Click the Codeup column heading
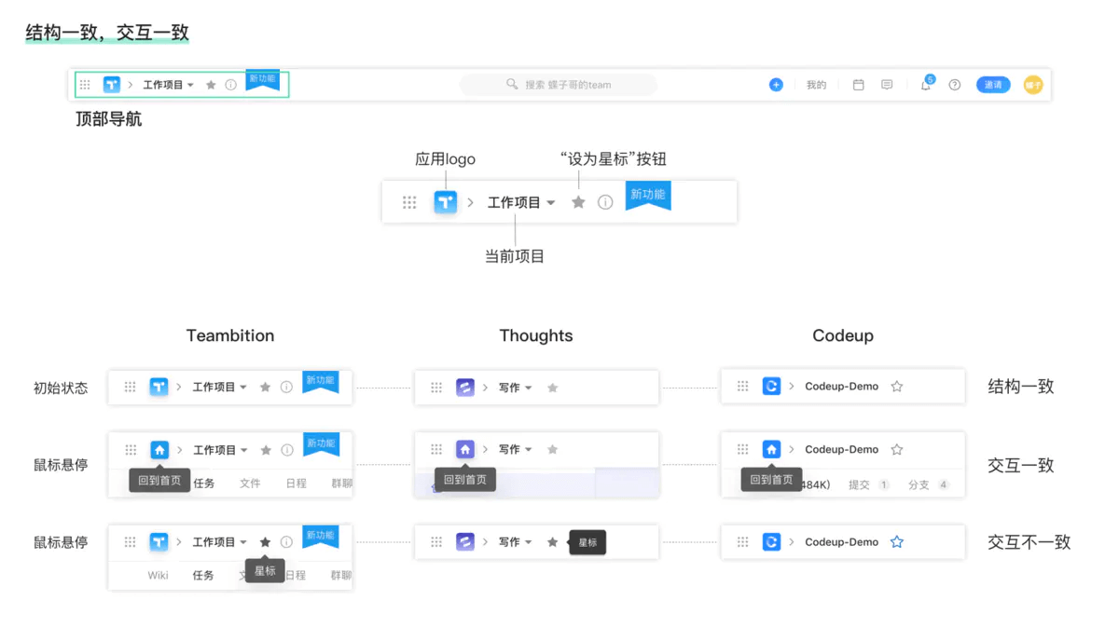 (x=843, y=335)
